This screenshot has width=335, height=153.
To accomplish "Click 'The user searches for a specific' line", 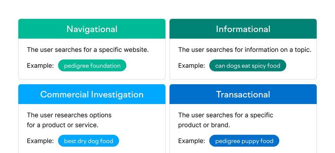I will pyautogui.click(x=226, y=115).
